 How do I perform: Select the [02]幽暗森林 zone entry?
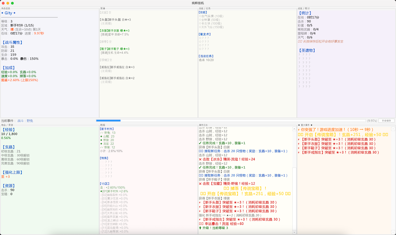(x=114, y=195)
